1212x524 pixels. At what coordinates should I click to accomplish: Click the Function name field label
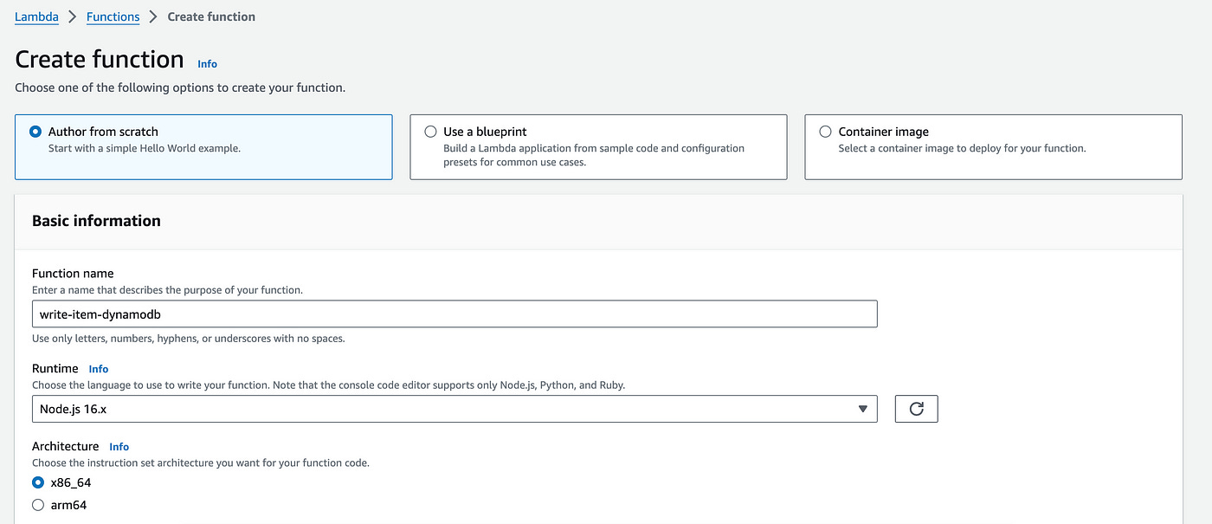(x=73, y=274)
